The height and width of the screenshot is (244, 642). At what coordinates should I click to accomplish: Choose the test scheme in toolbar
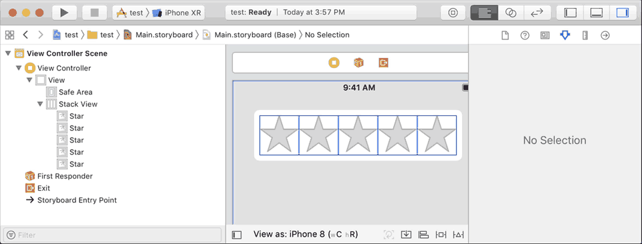[x=130, y=13]
